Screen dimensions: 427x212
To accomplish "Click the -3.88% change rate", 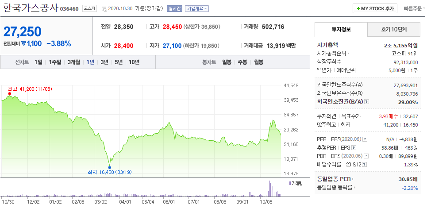I will [x=58, y=43].
